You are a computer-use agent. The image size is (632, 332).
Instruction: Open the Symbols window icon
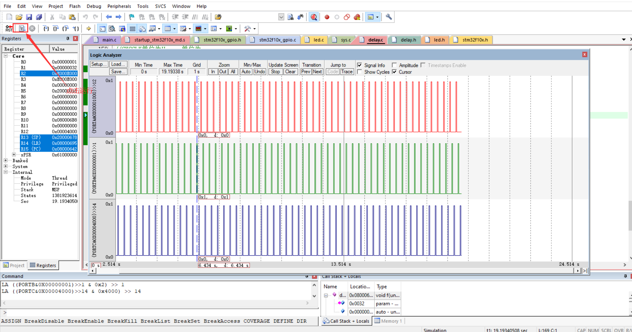(122, 29)
